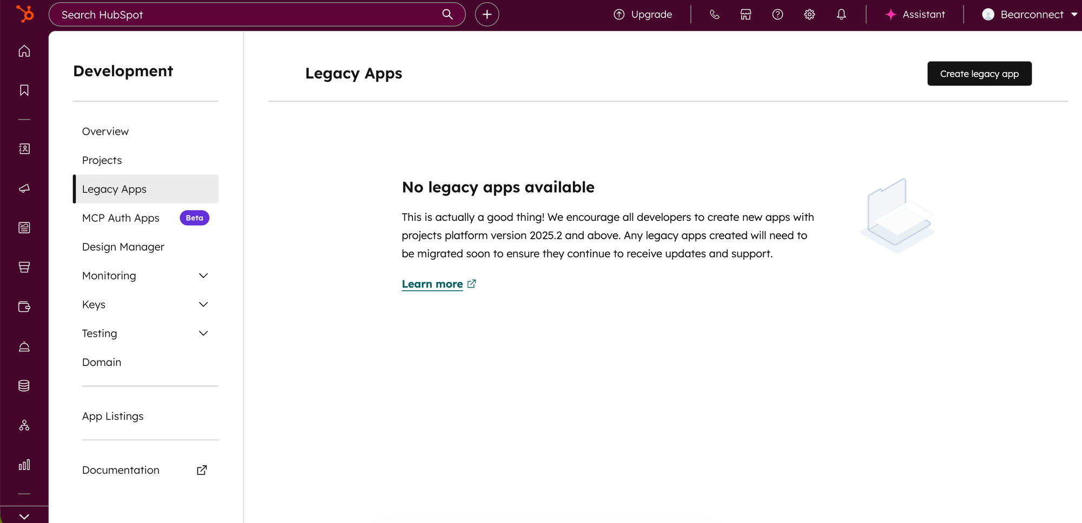The height and width of the screenshot is (523, 1082).
Task: Click the HubSpot sprocket logo
Action: tap(24, 14)
